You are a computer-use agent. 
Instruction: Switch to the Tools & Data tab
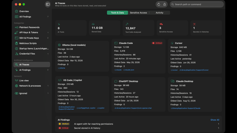pyautogui.click(x=117, y=13)
